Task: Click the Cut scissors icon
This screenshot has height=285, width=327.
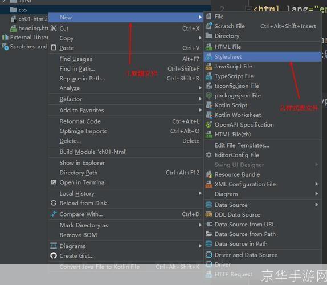Action: tap(54, 28)
